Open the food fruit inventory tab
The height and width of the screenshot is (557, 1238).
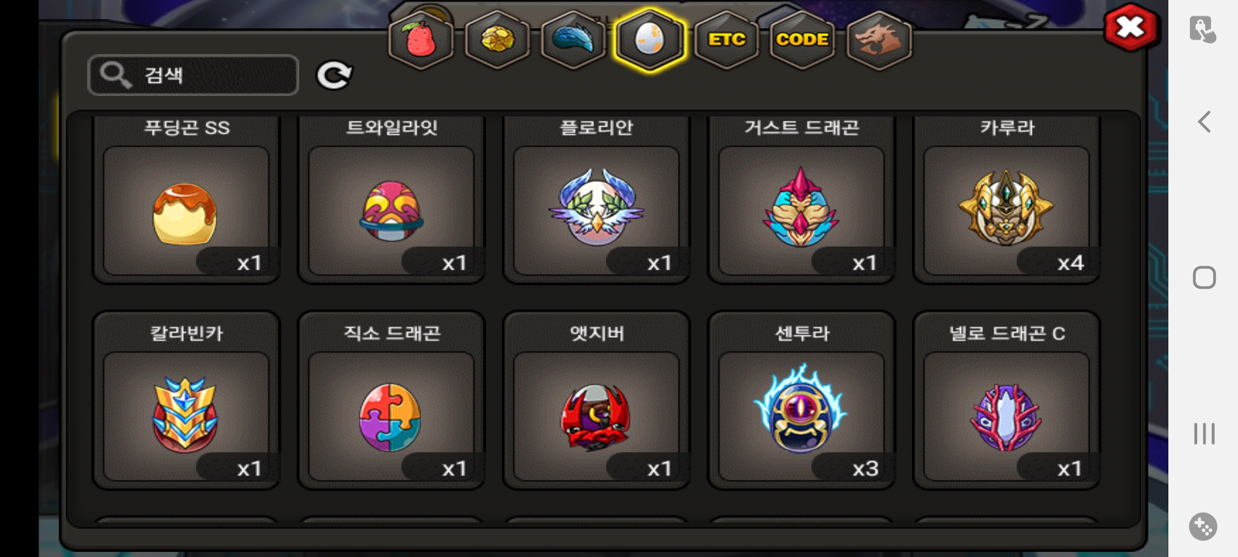pyautogui.click(x=421, y=40)
